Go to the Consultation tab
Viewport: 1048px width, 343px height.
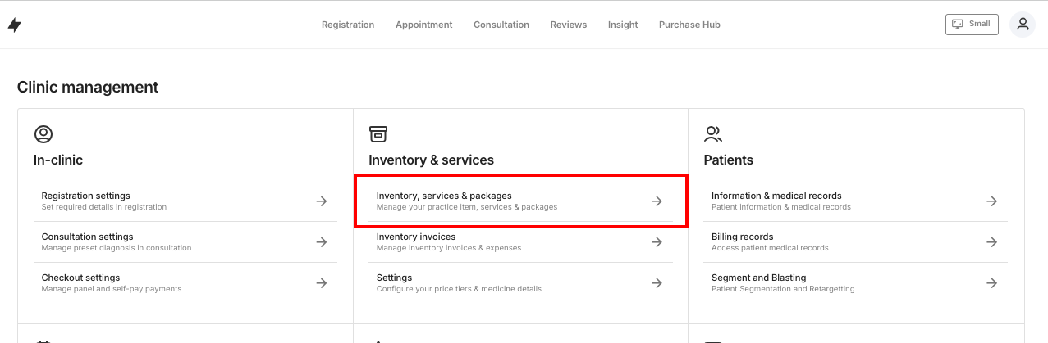[x=501, y=25]
